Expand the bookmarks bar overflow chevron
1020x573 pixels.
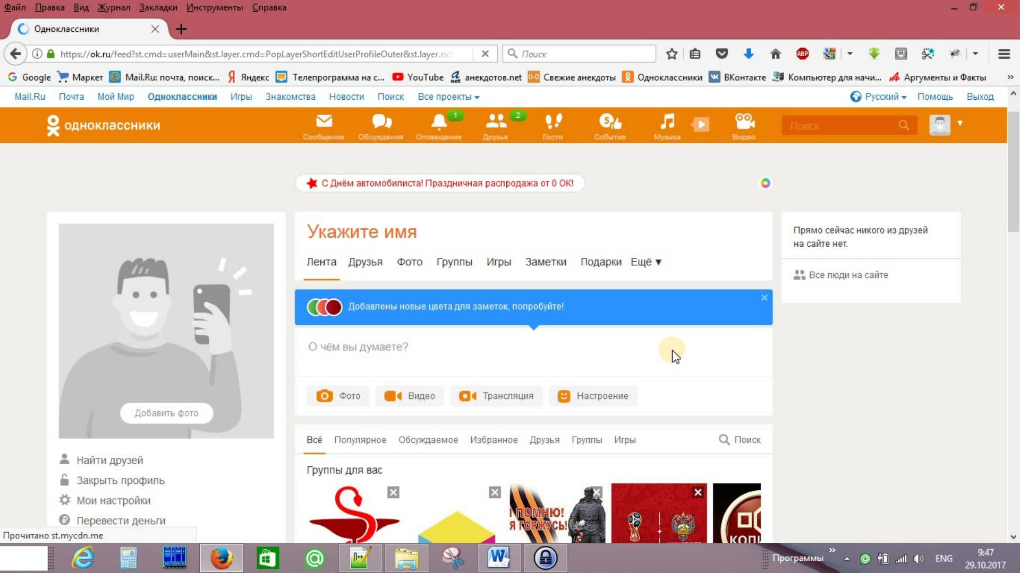tap(1010, 77)
